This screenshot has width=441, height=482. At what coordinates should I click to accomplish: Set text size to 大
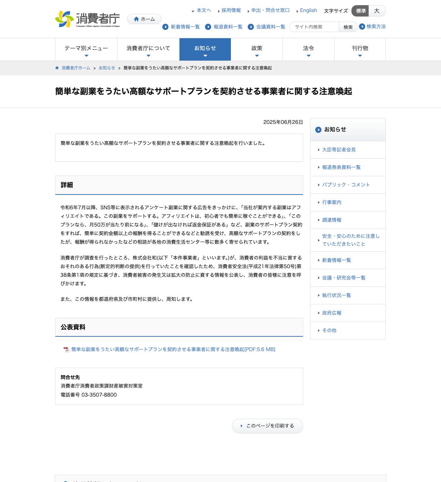coord(377,11)
